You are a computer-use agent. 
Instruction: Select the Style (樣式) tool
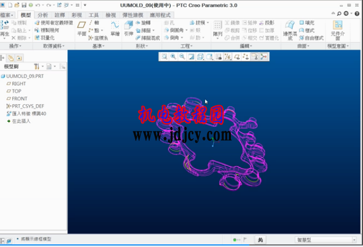tap(307, 30)
